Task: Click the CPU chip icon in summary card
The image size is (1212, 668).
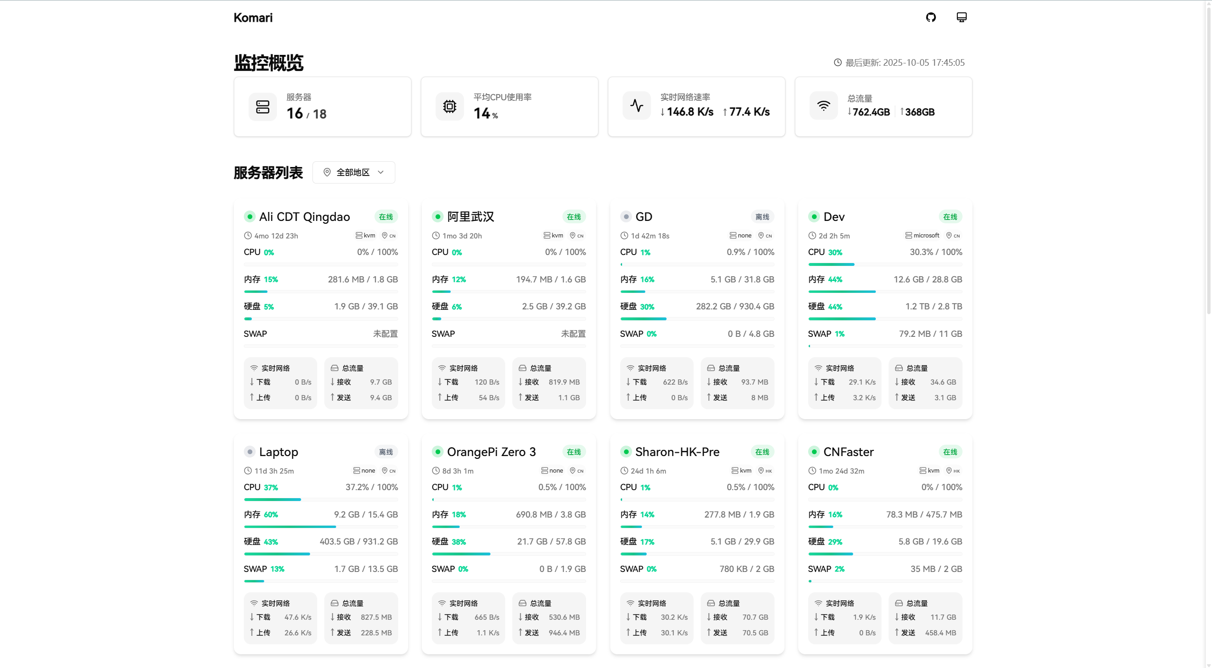Action: (450, 107)
